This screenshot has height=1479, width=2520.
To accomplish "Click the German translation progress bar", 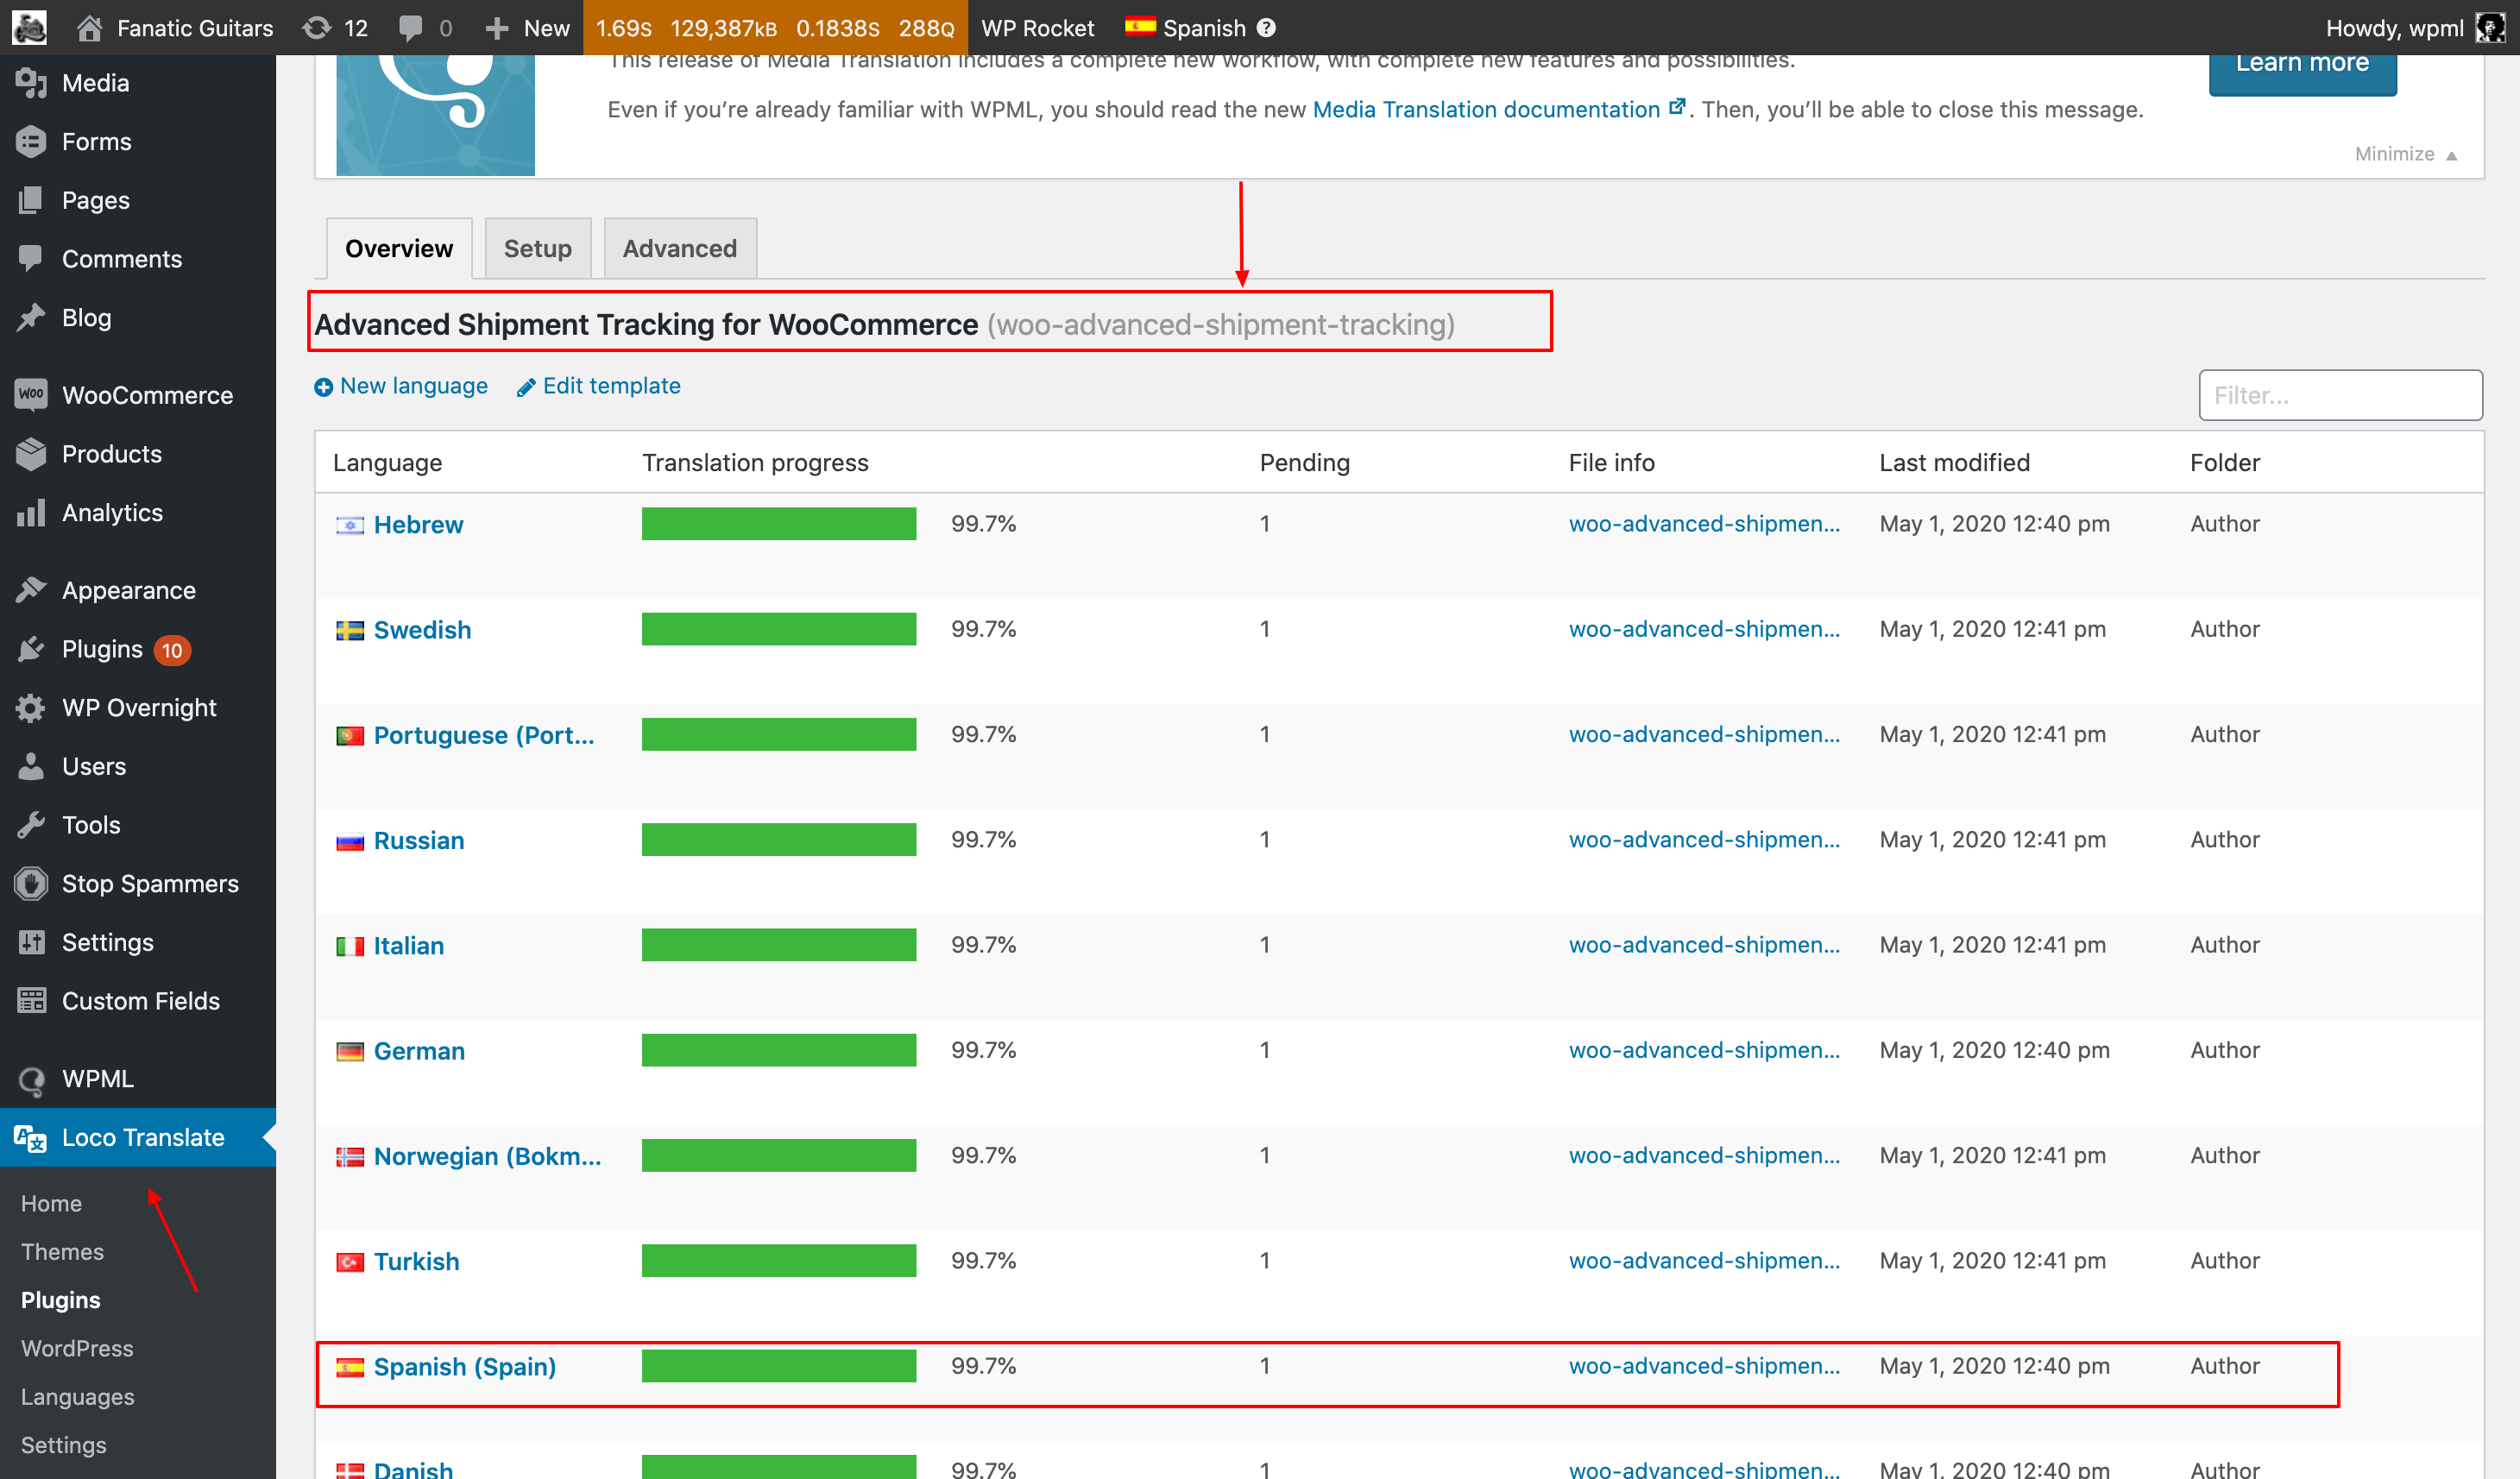I will [x=779, y=1050].
